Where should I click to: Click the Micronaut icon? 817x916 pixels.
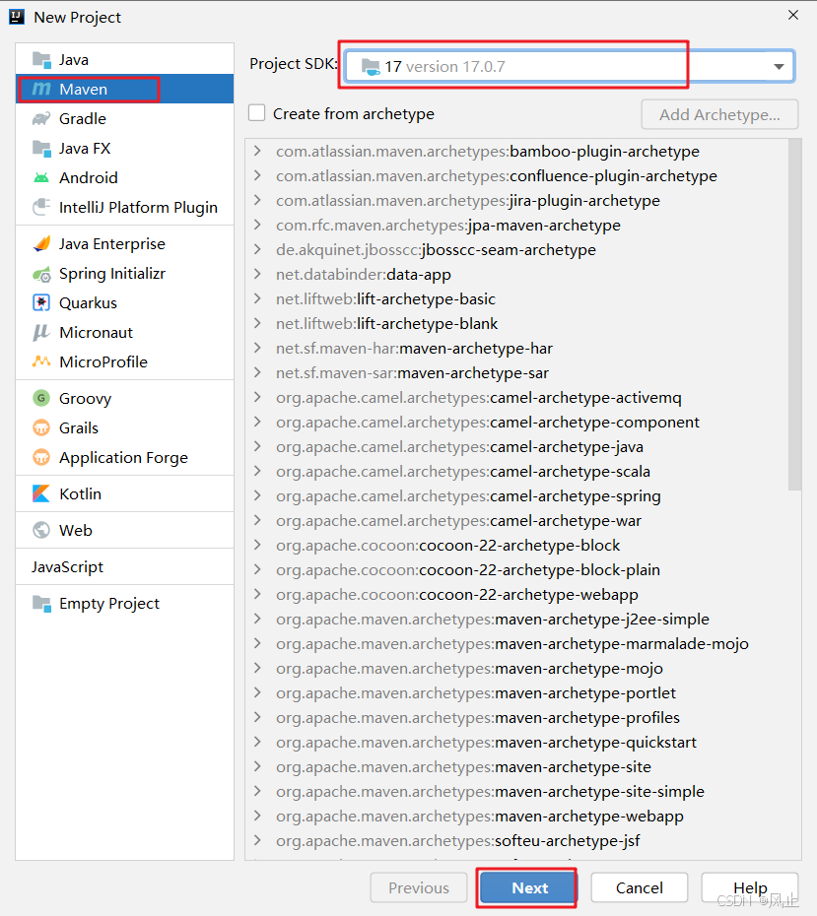(x=41, y=333)
